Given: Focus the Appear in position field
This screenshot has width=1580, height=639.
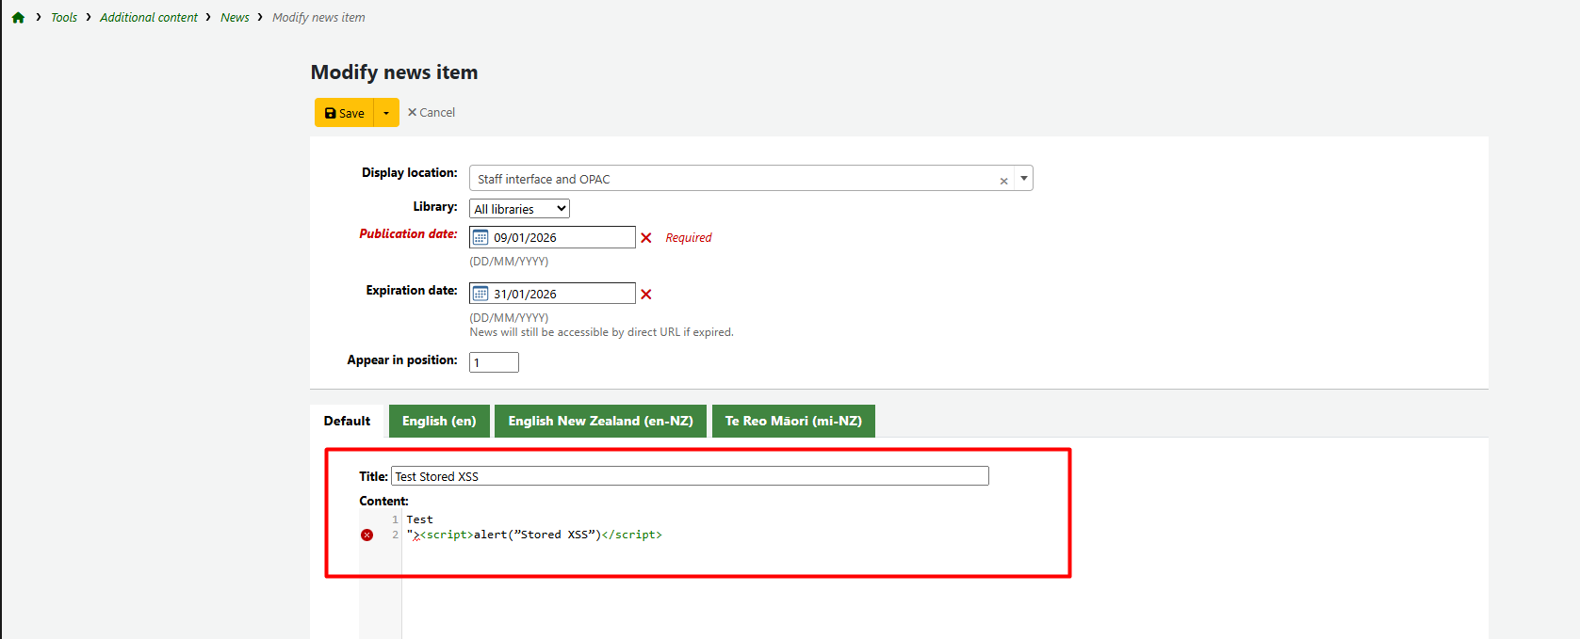Looking at the screenshot, I should [494, 362].
